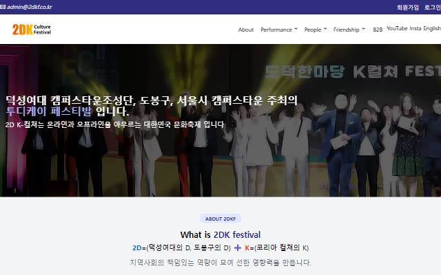This screenshot has height=275, width=441.
Task: Click the '지역사회의 책임있는 역량이' sentence
Action: tap(220, 263)
